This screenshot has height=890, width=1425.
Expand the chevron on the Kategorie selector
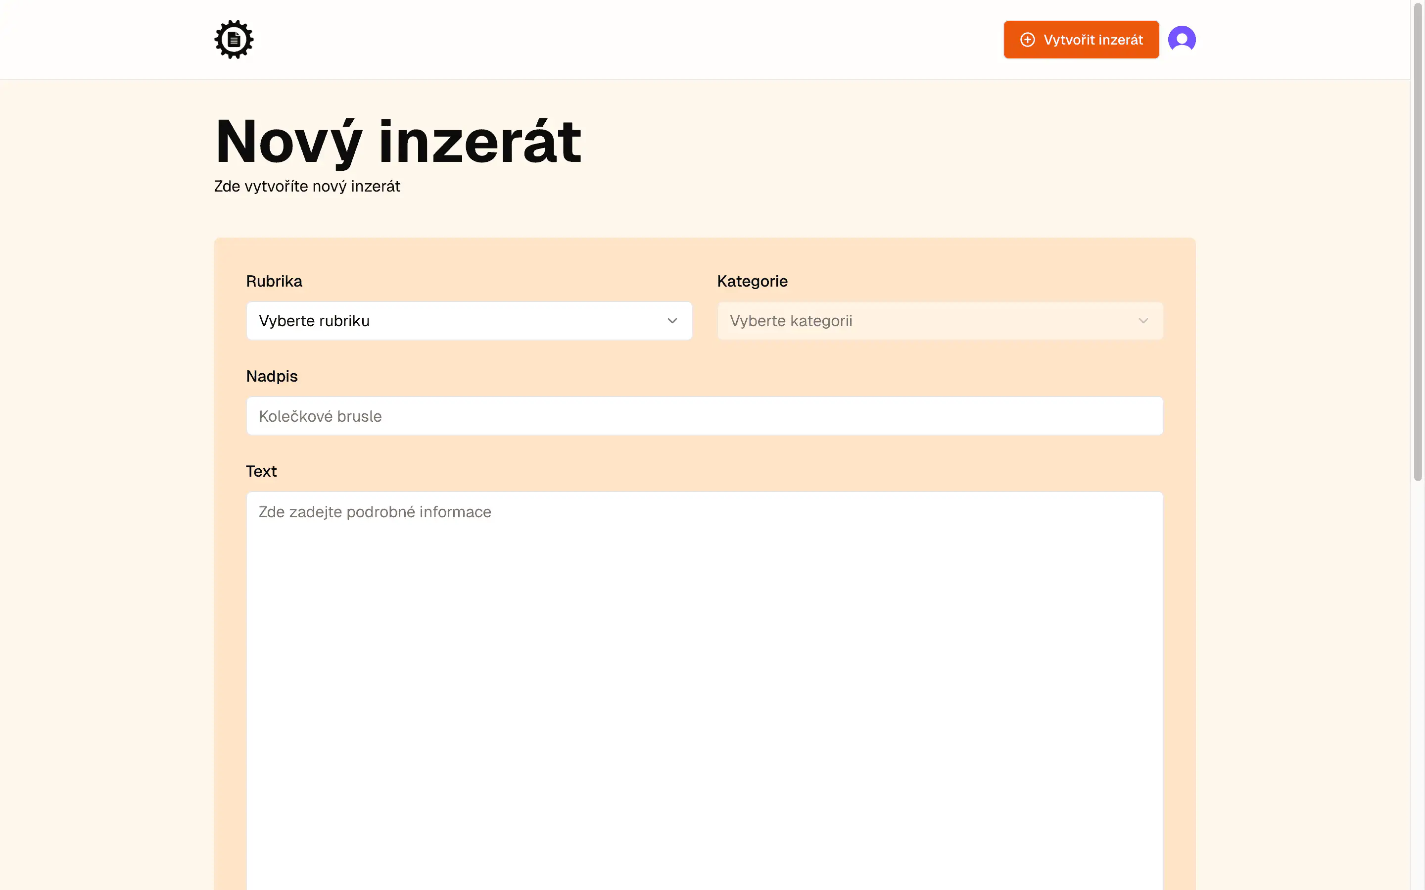[1143, 321]
